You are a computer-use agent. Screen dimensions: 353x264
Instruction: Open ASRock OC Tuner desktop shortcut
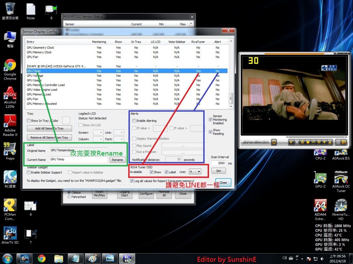pyautogui.click(x=341, y=181)
